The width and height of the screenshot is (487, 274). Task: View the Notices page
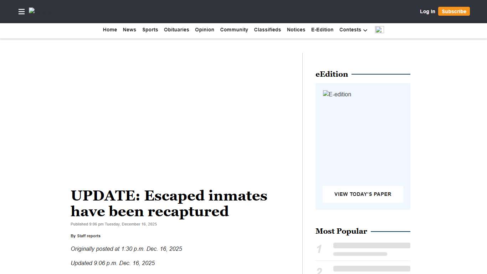click(296, 30)
